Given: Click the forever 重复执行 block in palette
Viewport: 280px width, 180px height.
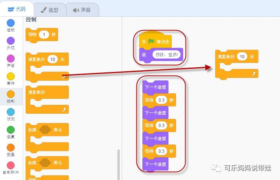Looking at the screenshot, I should pyautogui.click(x=47, y=100).
